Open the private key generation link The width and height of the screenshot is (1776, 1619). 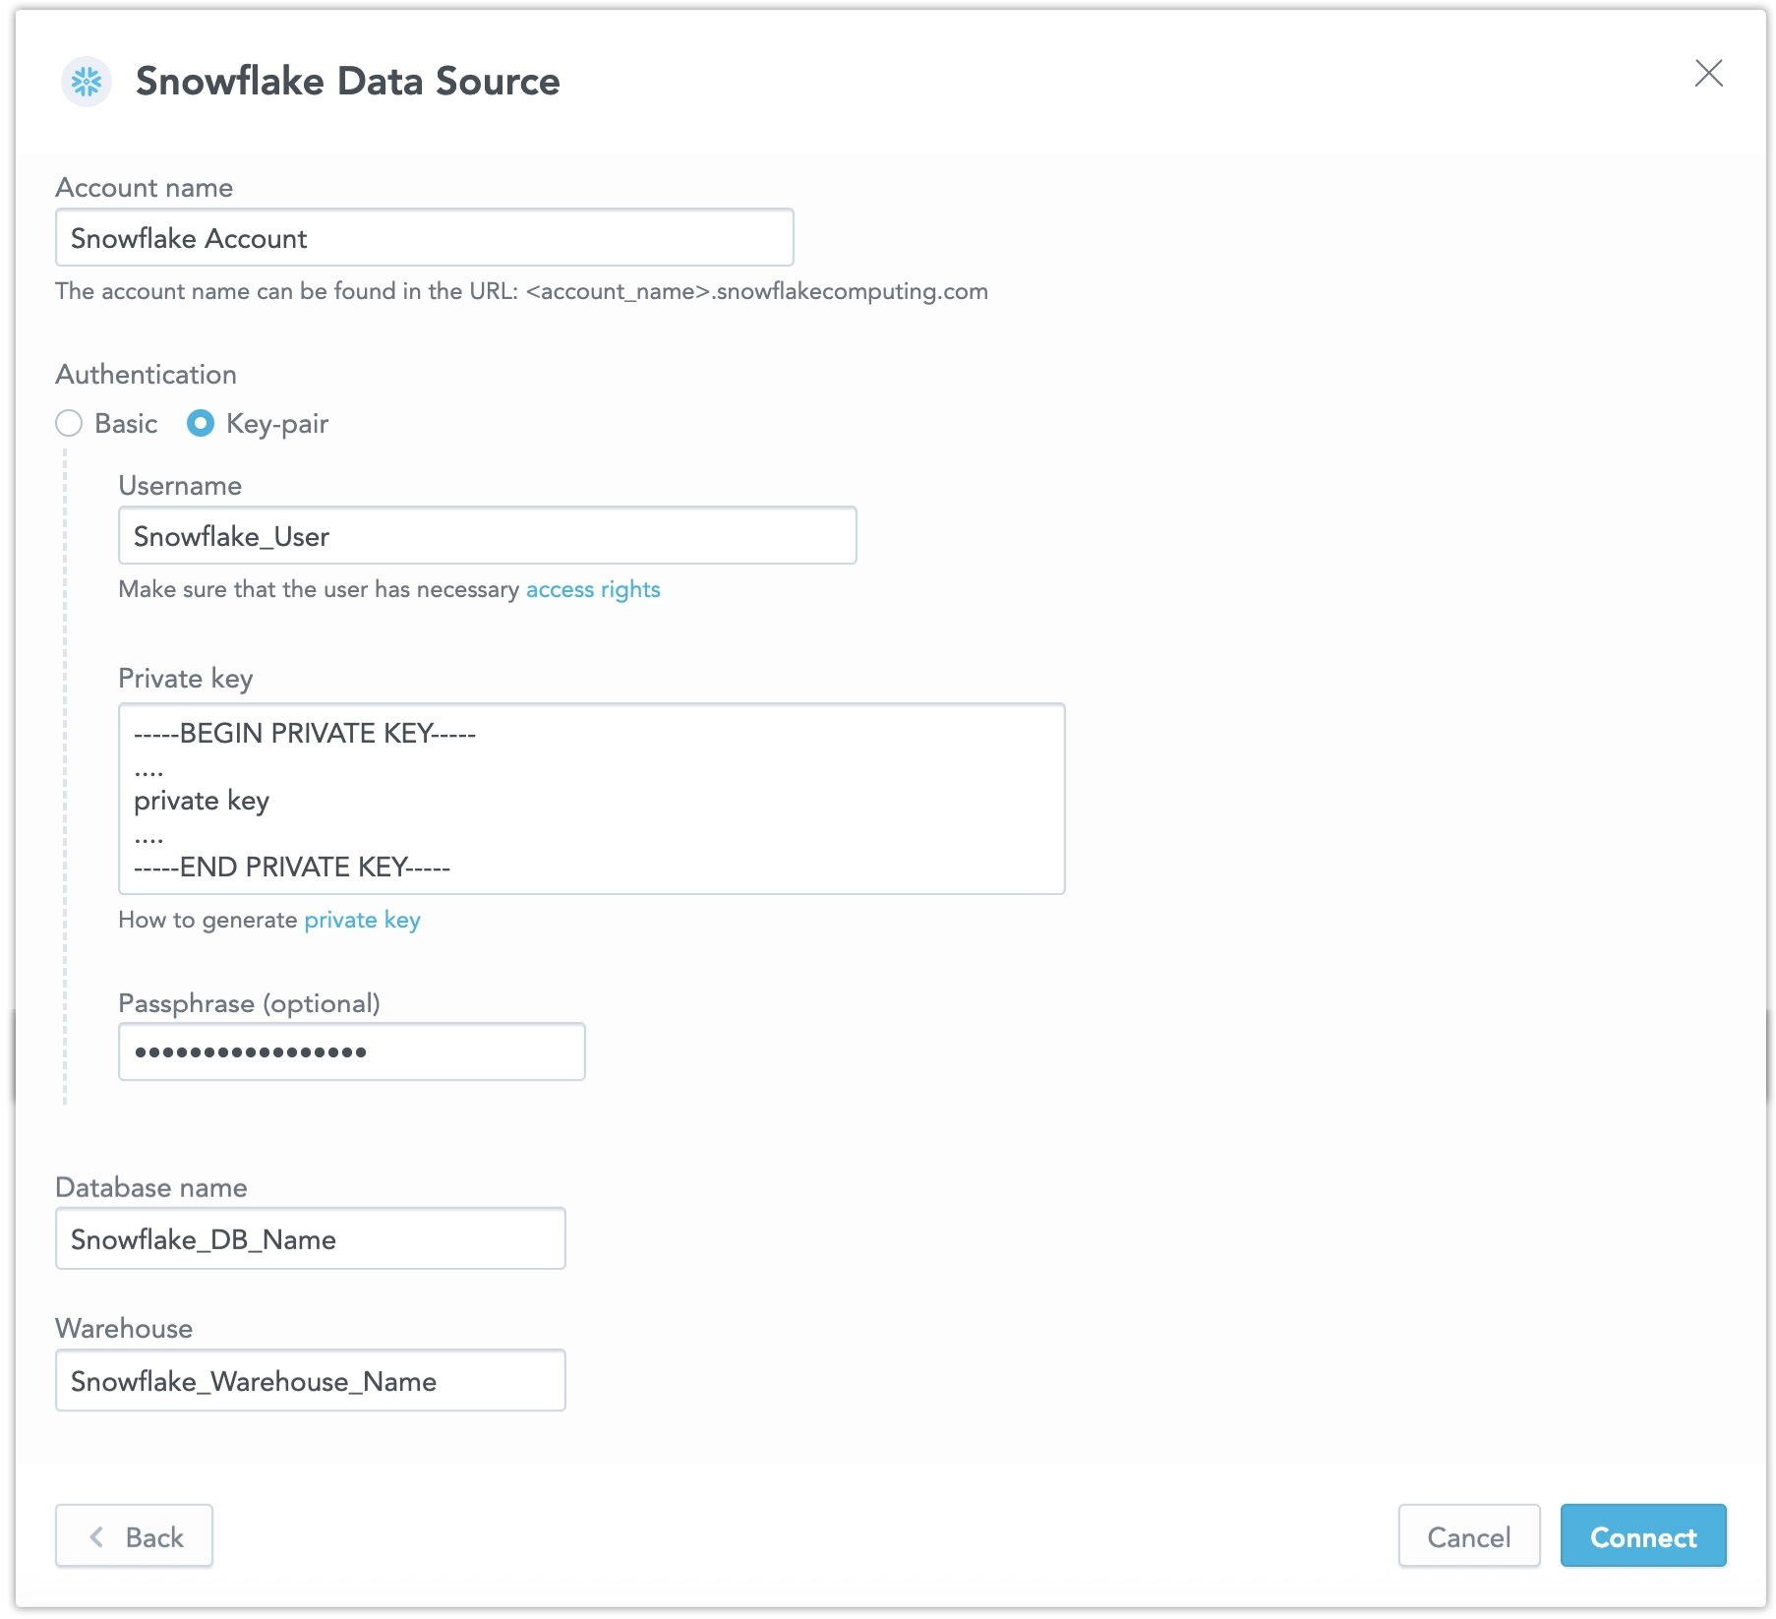(362, 920)
